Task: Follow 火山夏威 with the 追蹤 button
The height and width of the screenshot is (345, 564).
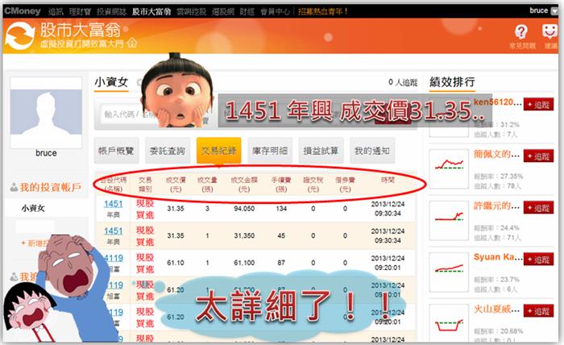Action: [x=538, y=310]
